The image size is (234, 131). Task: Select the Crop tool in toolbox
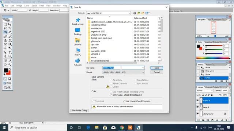pyautogui.click(x=5, y=32)
